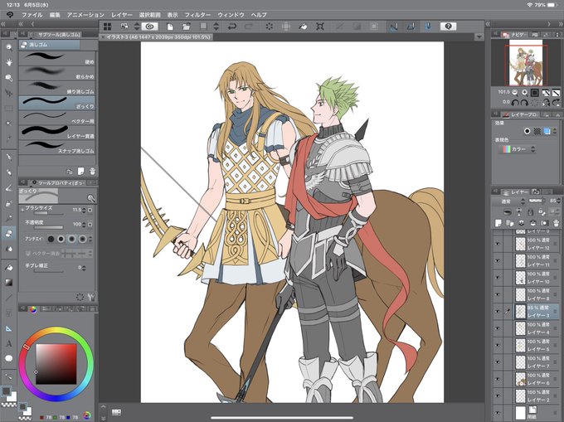Select the ベクター用 eraser sub tool
Screen dimensions: 564x422
coord(57,118)
